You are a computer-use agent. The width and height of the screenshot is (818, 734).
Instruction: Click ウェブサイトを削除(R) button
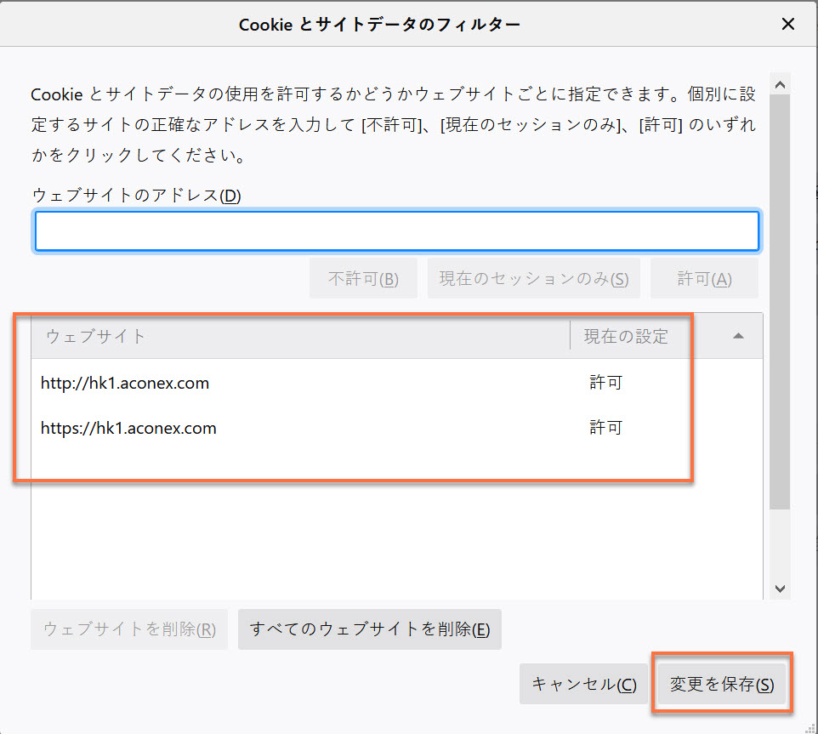[129, 629]
